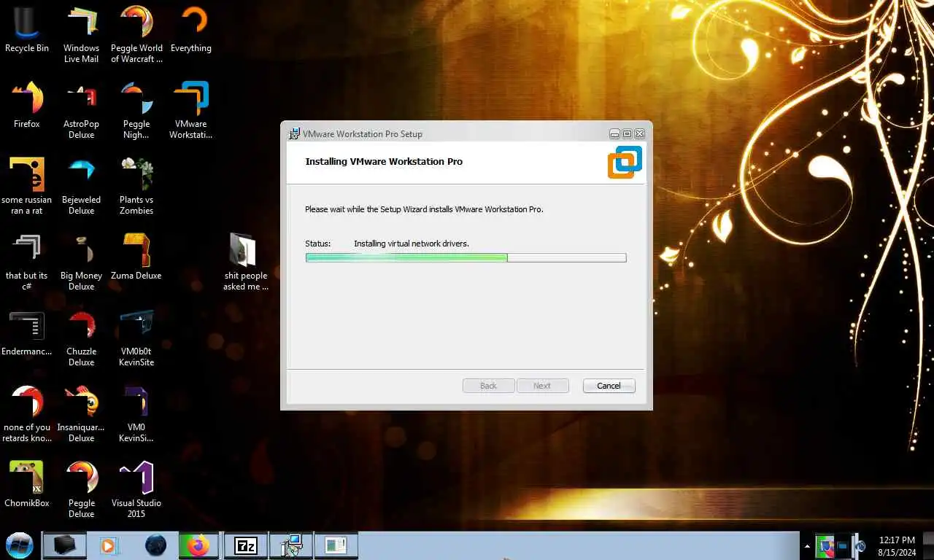Open the dark globe taskbar icon

click(155, 545)
